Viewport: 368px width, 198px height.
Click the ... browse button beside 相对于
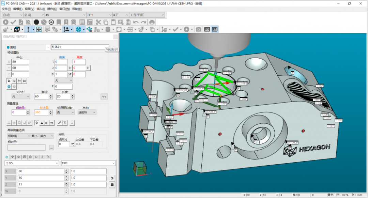[51, 148]
